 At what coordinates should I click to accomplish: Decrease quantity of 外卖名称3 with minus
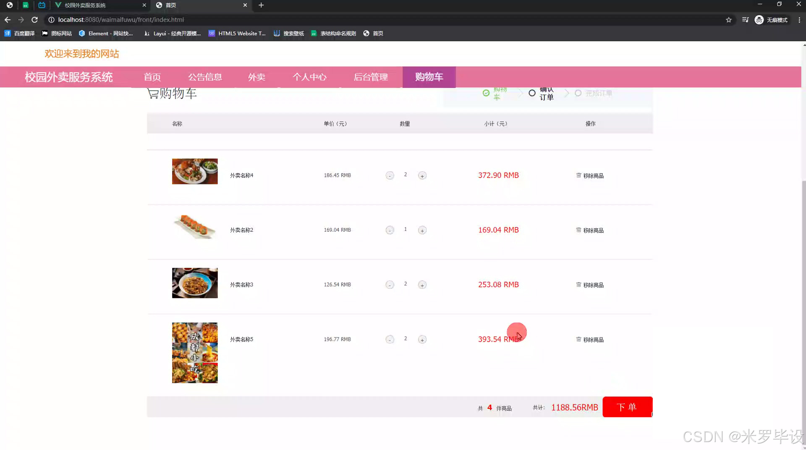(390, 285)
